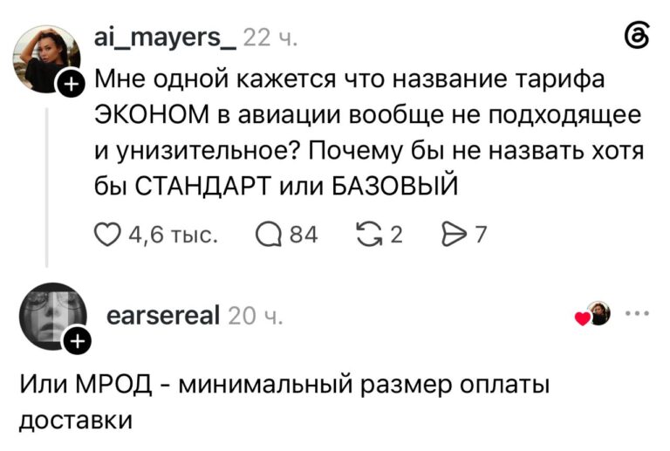Check the 4,6 тыс. likes count

tap(174, 235)
